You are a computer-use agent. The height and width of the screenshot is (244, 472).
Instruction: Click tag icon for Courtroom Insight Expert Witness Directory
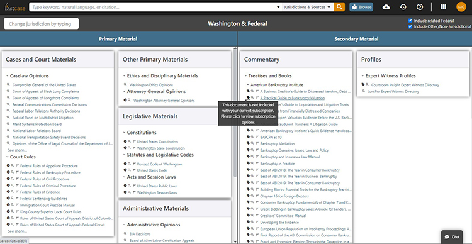(x=364, y=84)
